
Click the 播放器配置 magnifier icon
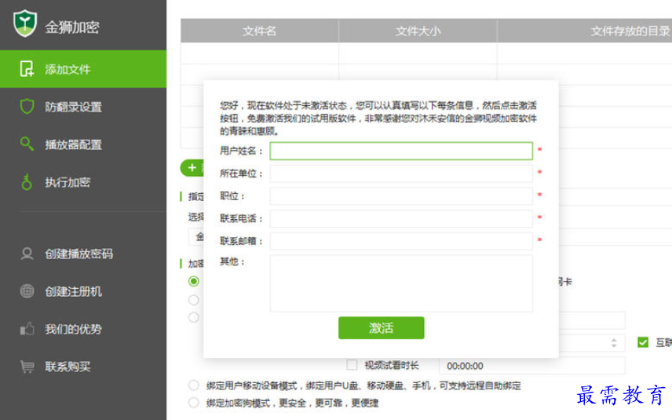pos(27,144)
